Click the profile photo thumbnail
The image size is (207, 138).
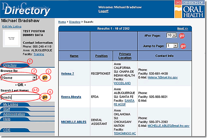tap(12, 38)
